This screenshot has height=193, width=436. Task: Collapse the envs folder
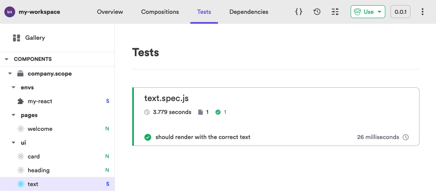click(13, 88)
